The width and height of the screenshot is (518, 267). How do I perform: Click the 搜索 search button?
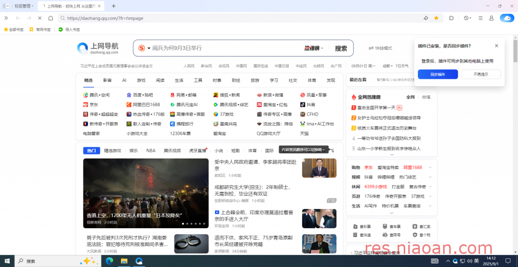click(x=341, y=48)
